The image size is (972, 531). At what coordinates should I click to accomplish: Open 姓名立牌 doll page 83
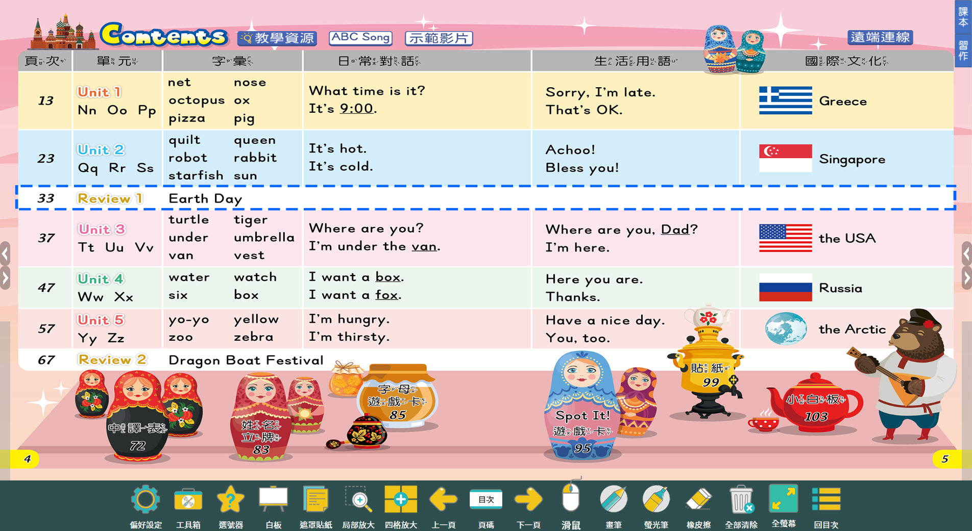click(x=261, y=417)
